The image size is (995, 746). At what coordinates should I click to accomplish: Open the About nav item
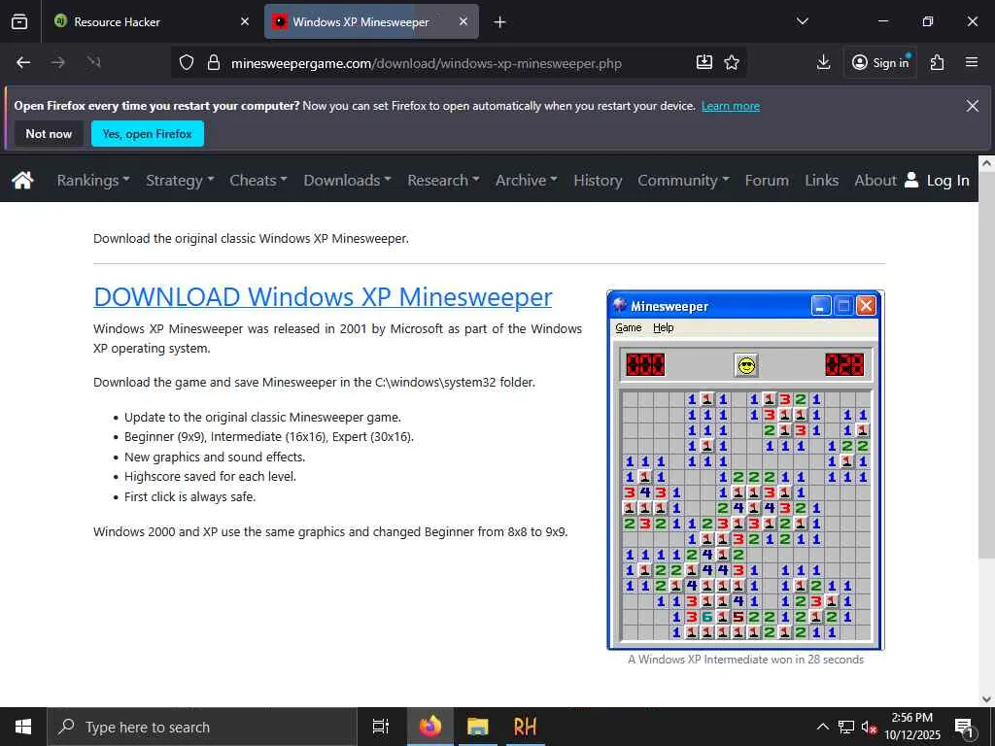[x=875, y=180]
